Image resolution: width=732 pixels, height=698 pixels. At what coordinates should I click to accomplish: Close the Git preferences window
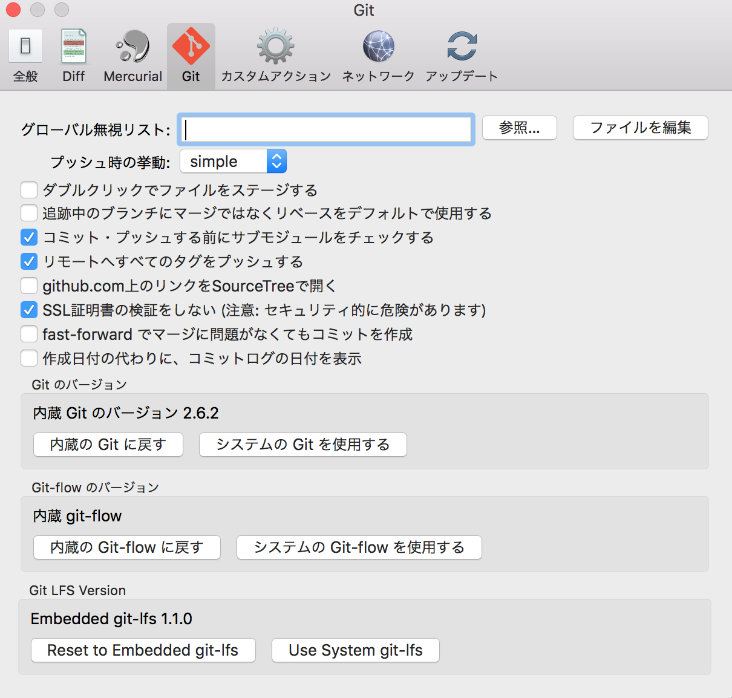click(13, 10)
